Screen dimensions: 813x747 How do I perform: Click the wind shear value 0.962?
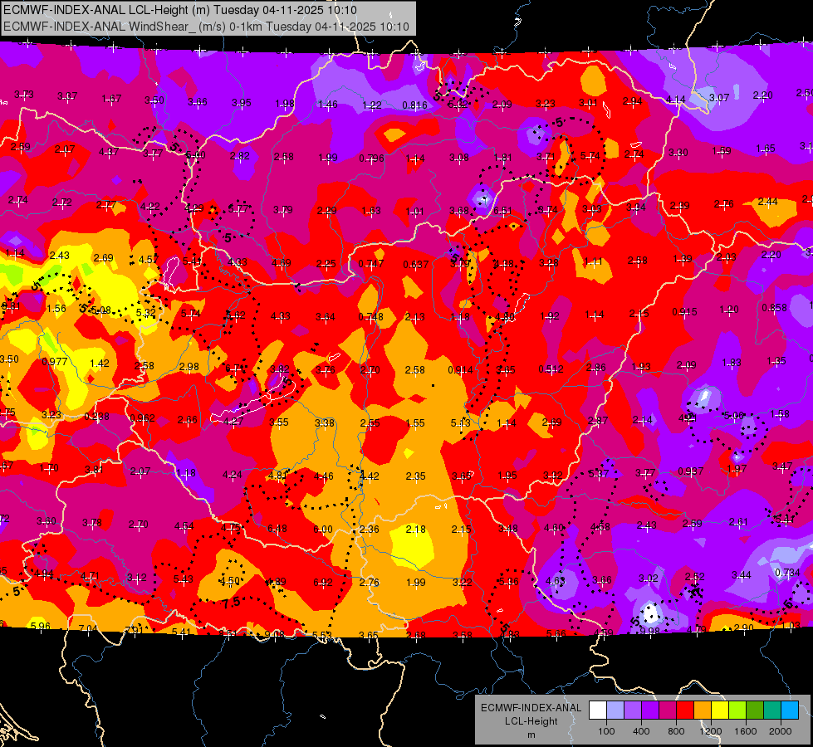coord(143,417)
